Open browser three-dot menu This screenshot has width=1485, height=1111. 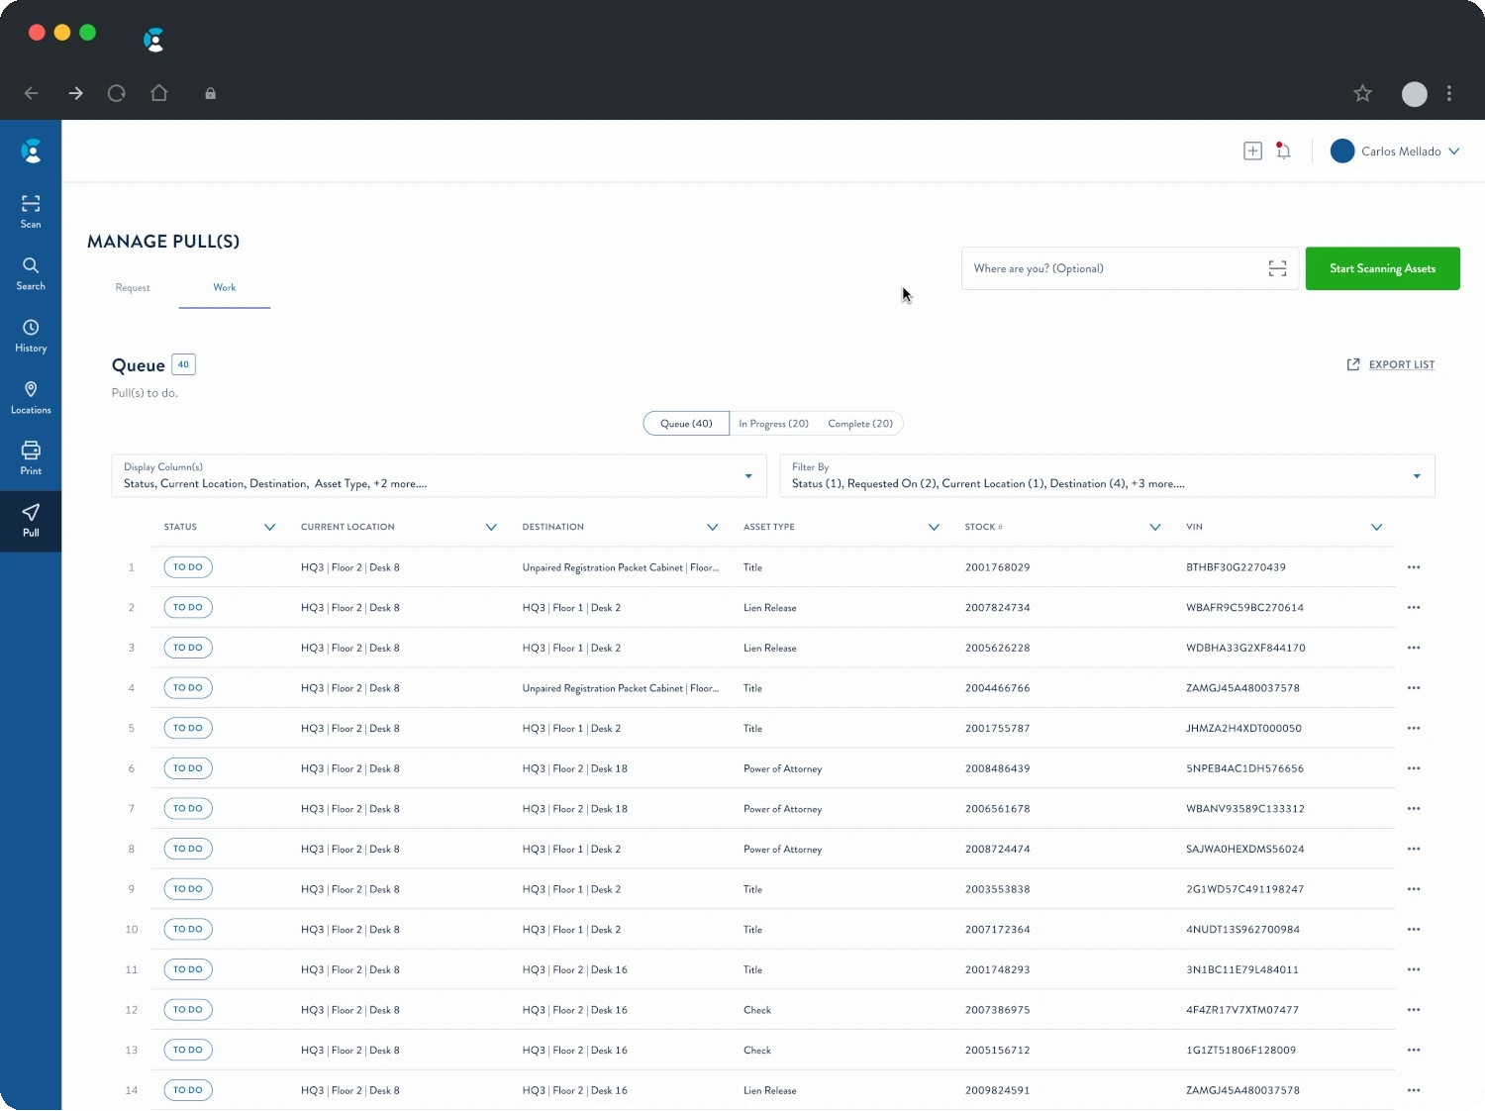pyautogui.click(x=1448, y=93)
